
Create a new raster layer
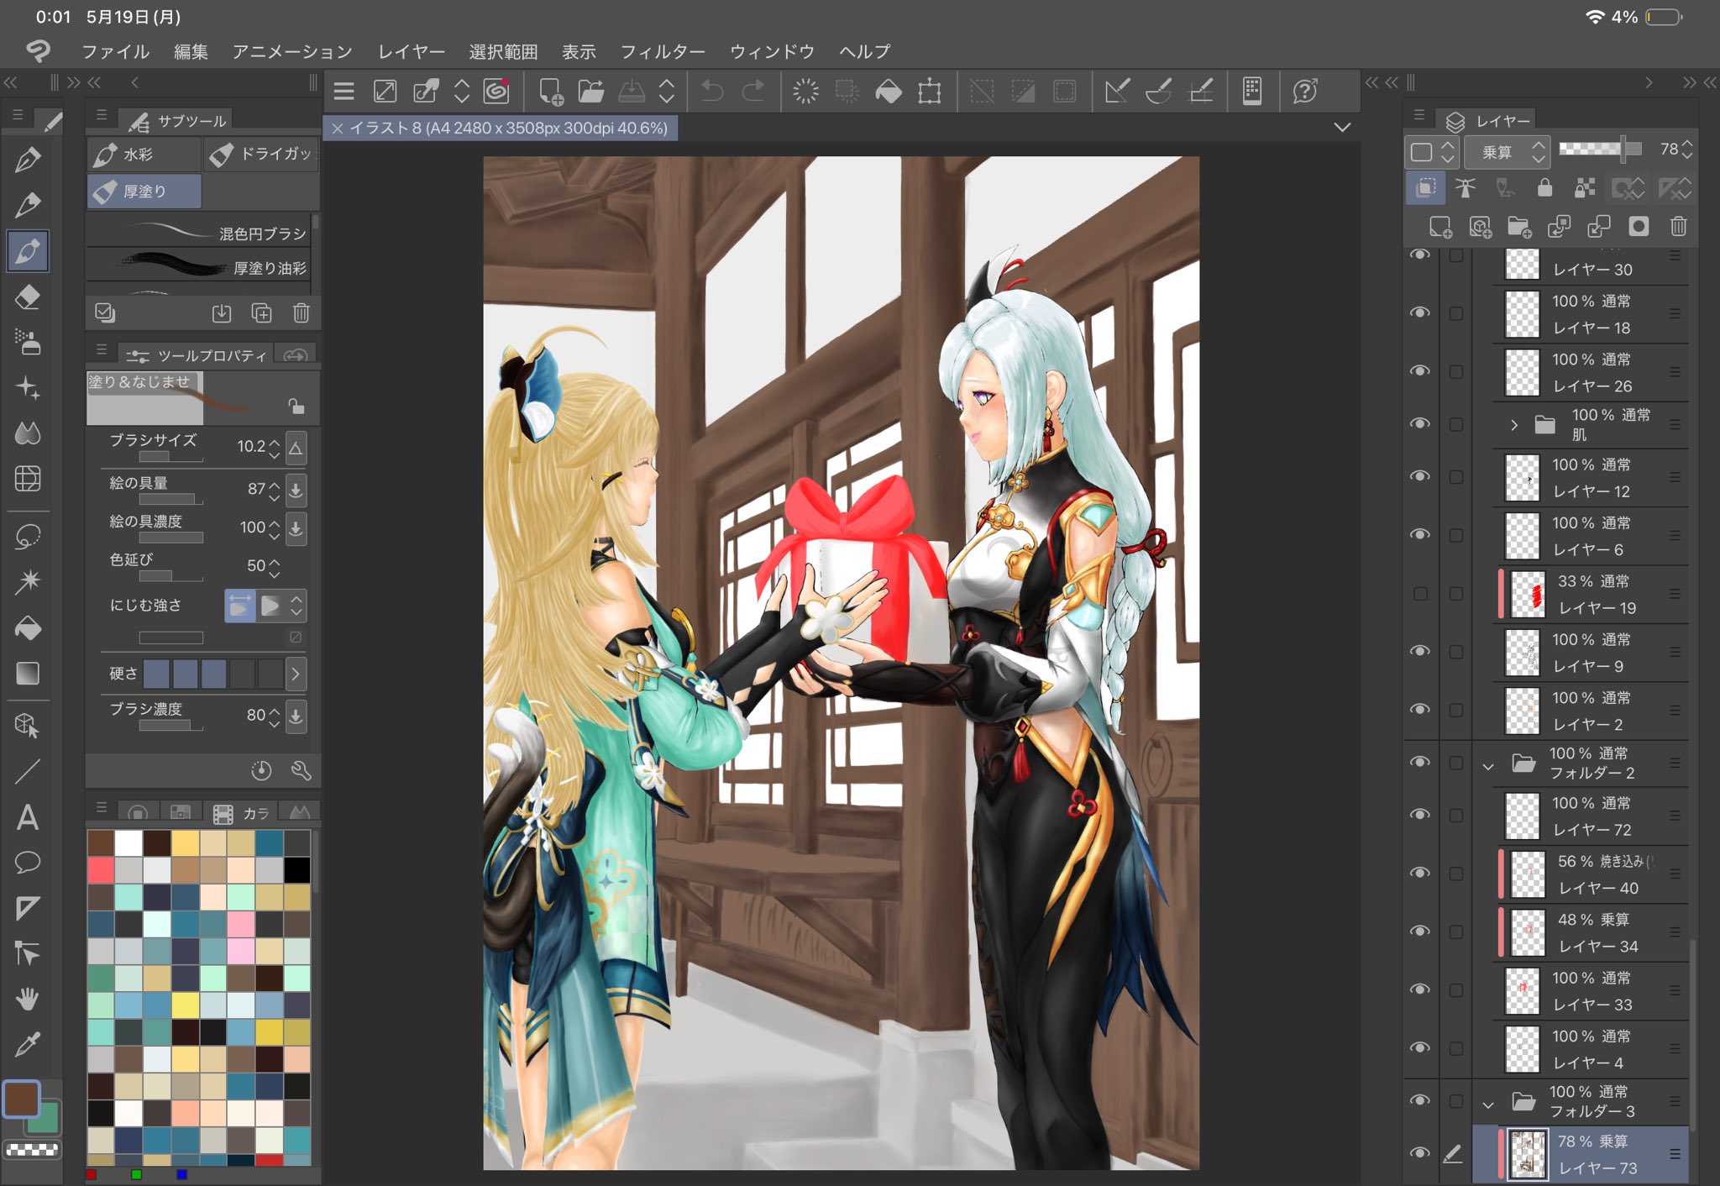[x=1439, y=227]
